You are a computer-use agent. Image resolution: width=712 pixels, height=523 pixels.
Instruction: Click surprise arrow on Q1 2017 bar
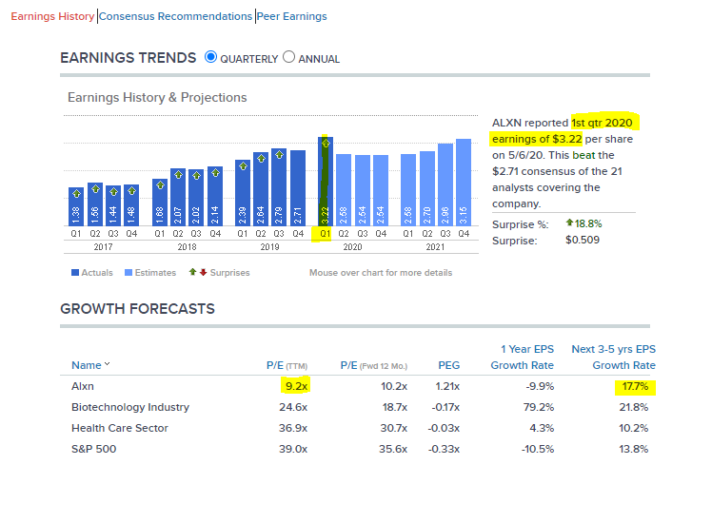tap(76, 194)
